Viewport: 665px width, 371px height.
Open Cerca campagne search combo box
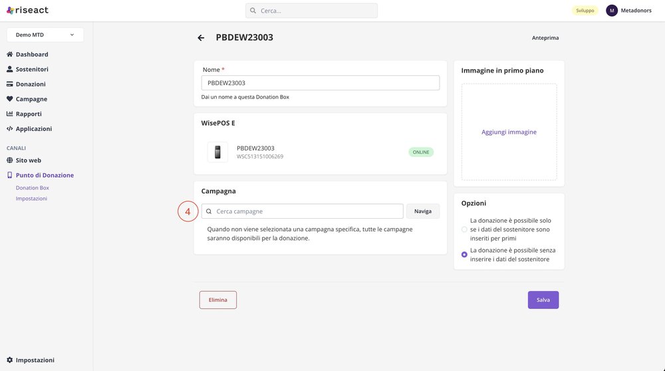(303, 211)
